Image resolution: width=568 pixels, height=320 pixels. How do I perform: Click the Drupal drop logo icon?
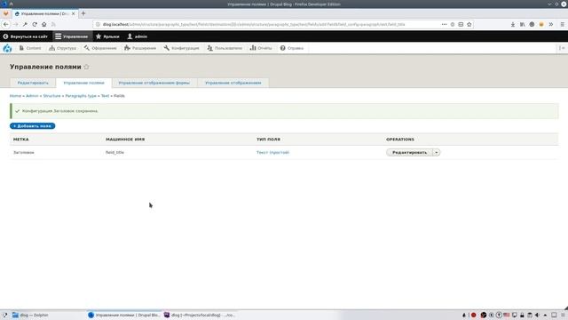coord(7,48)
